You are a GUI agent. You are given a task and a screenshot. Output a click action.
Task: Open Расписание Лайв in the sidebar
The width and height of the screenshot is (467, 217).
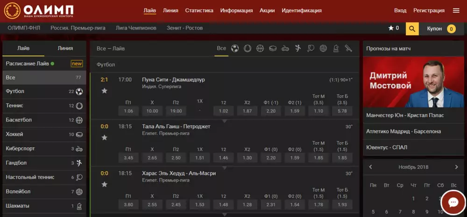[x=44, y=64]
